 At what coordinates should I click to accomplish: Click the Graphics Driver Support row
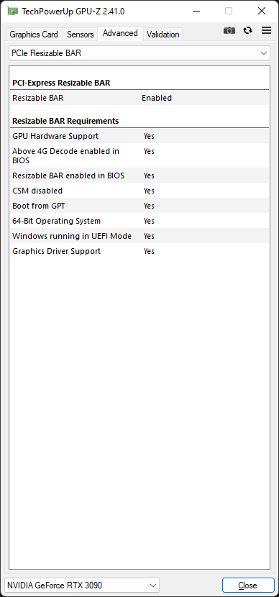coord(139,251)
